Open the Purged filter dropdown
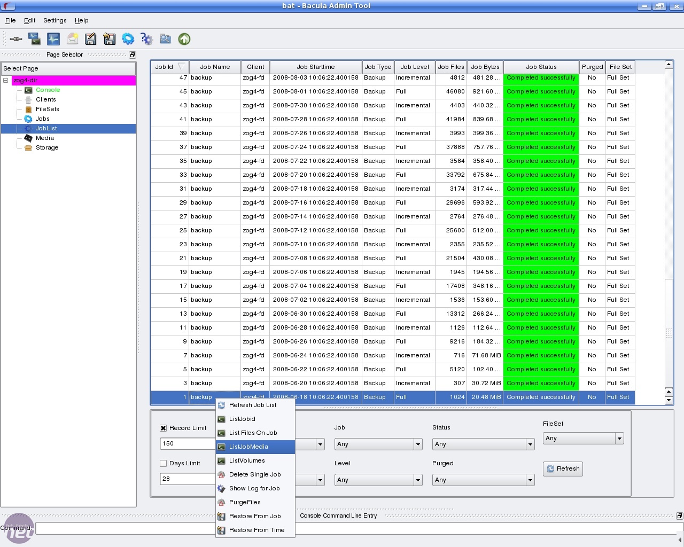The image size is (684, 547). click(483, 480)
